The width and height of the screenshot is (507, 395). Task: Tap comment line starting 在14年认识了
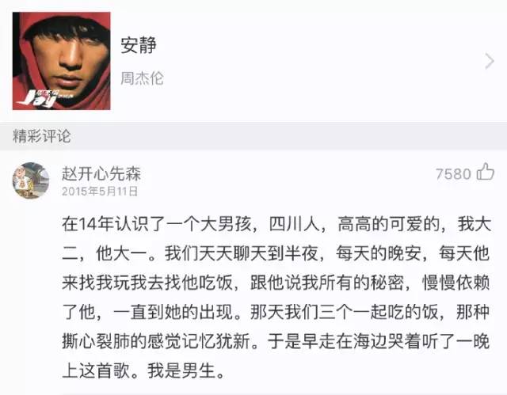tap(276, 225)
